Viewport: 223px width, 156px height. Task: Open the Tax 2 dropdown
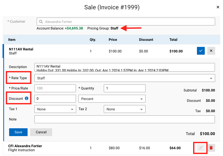[125, 109]
